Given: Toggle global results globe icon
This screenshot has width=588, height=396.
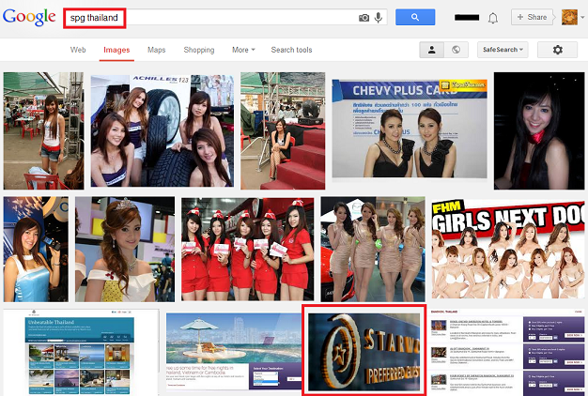Looking at the screenshot, I should [x=456, y=50].
